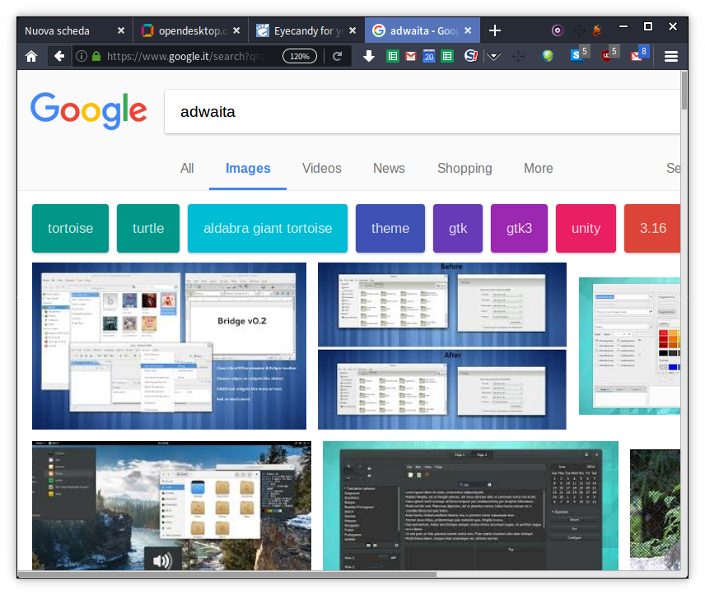Open the dark theme widget thumbnail
Image resolution: width=705 pixels, height=595 pixels.
470,505
